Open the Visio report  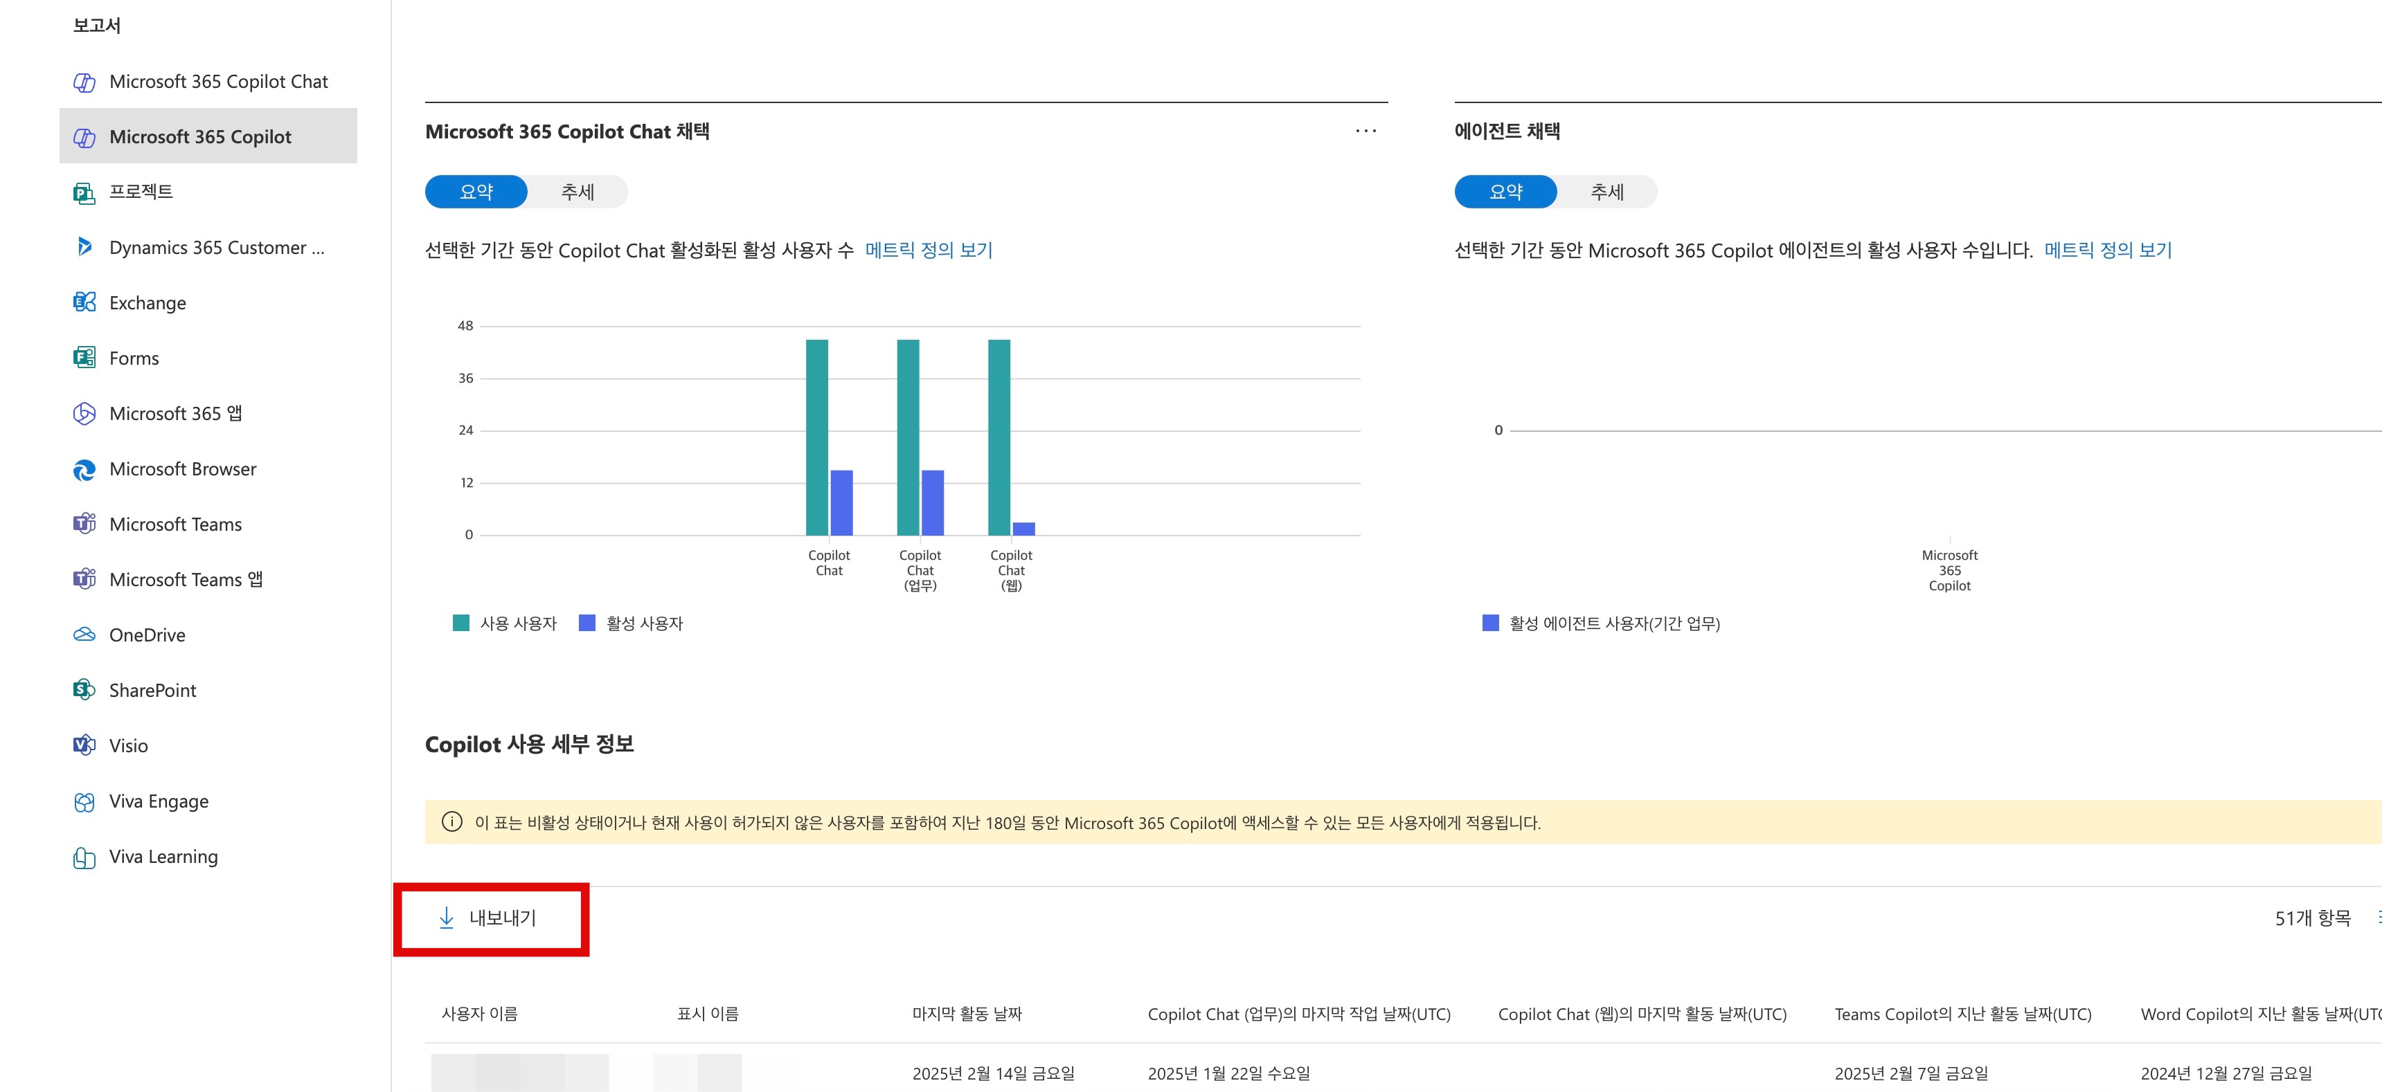[x=208, y=747]
